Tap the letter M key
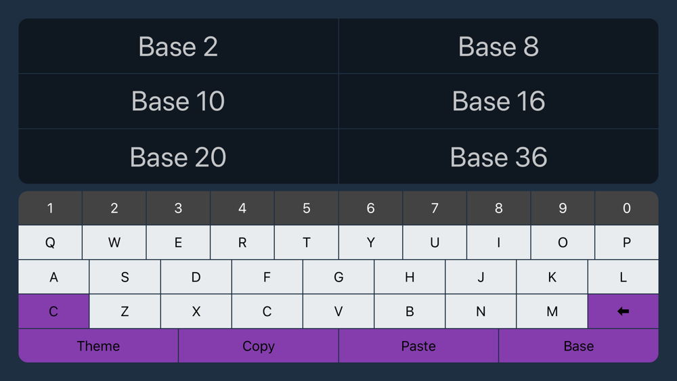677x381 pixels. pos(552,311)
